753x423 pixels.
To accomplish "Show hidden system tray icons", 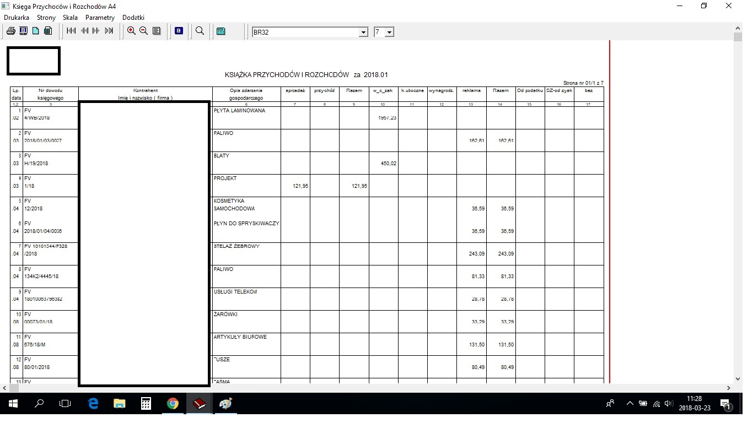I will tap(630, 404).
